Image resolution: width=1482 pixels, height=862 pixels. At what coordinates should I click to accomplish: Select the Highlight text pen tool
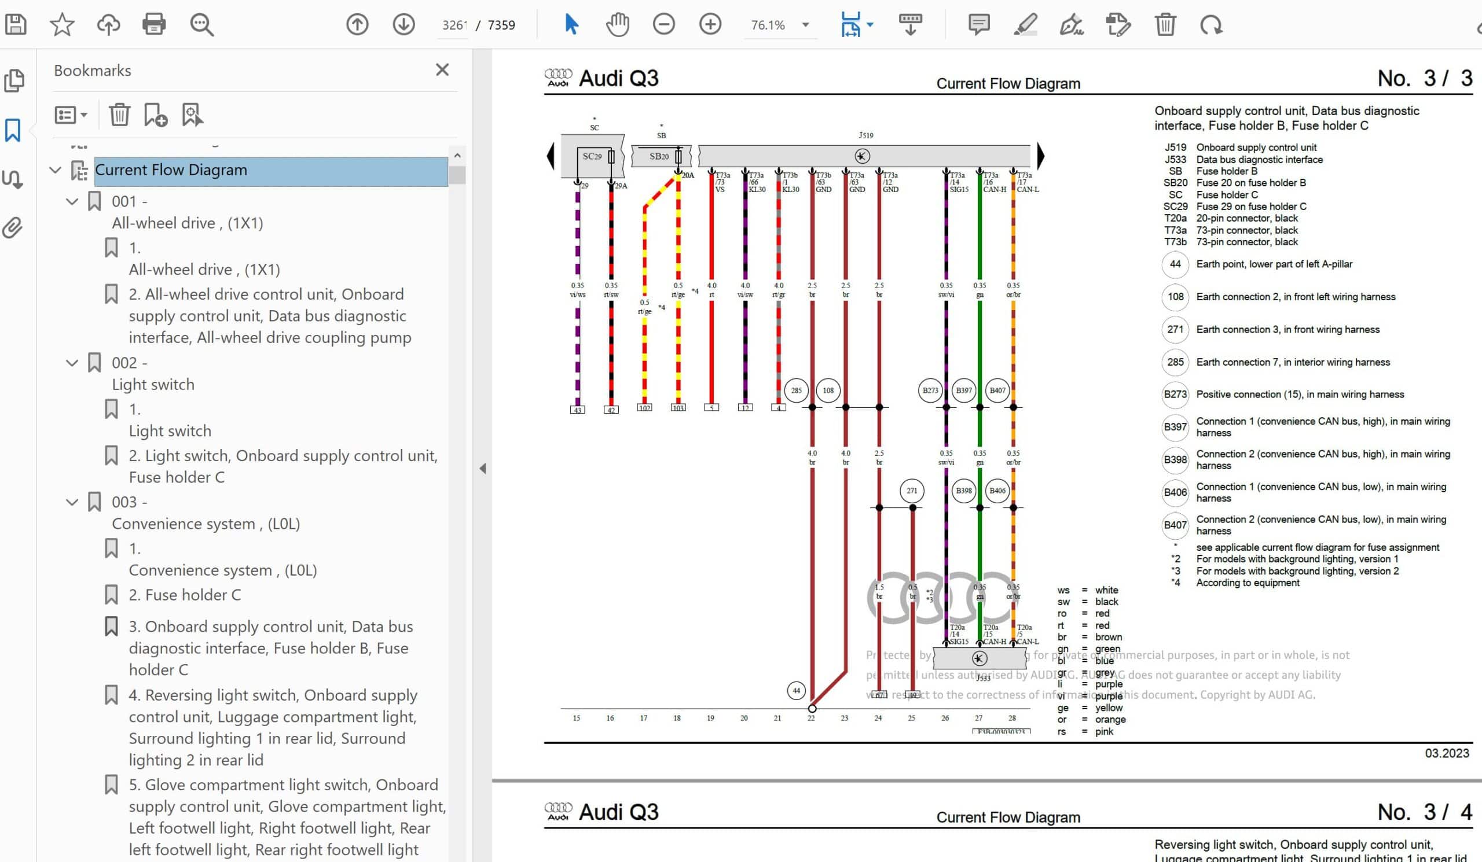tap(1025, 25)
